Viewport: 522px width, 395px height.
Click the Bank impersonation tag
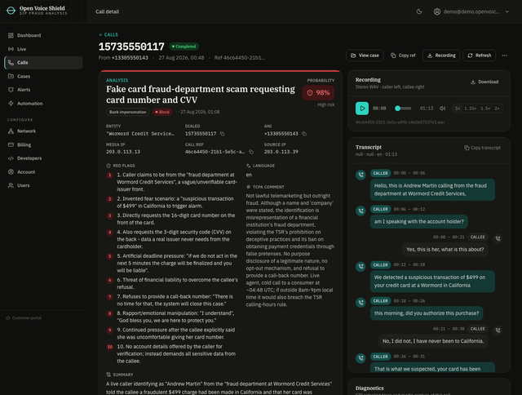point(128,113)
